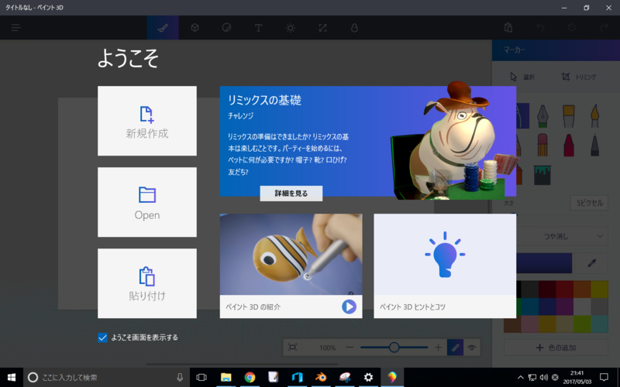Viewport: 620px width, 387px height.
Task: Open the Canvas resize tab
Action: coord(322,28)
